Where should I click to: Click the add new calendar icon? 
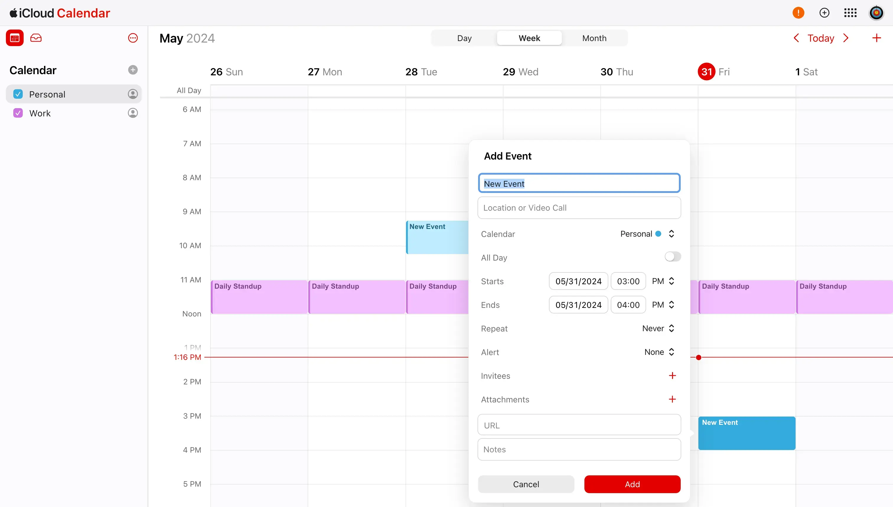pos(133,70)
